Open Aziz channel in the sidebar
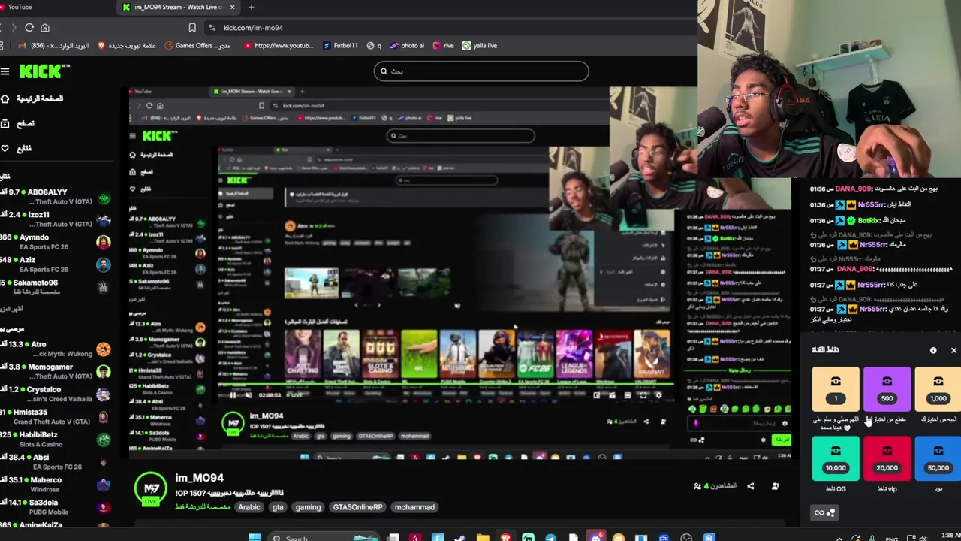Screen dimensions: 961x541 click(56, 264)
